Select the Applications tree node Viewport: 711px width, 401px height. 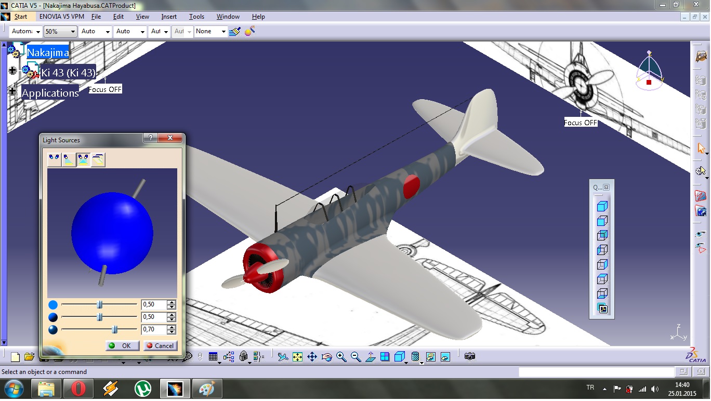click(50, 93)
